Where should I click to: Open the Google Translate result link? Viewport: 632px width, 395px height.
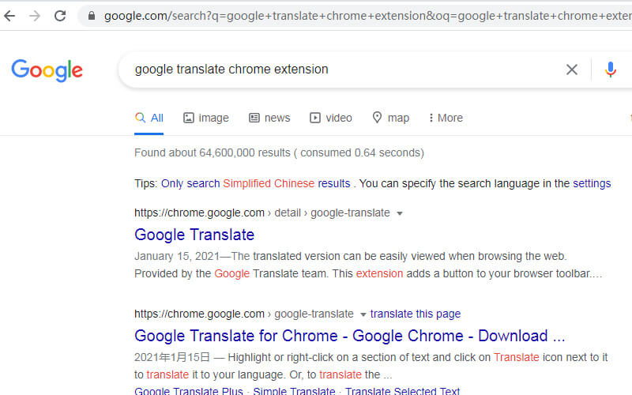coord(194,235)
